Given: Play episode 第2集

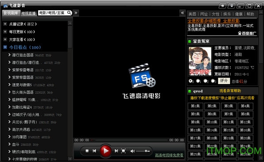Looking at the screenshot, I should coord(212,106).
